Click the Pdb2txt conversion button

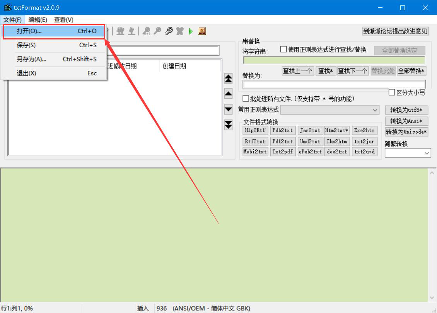283,130
